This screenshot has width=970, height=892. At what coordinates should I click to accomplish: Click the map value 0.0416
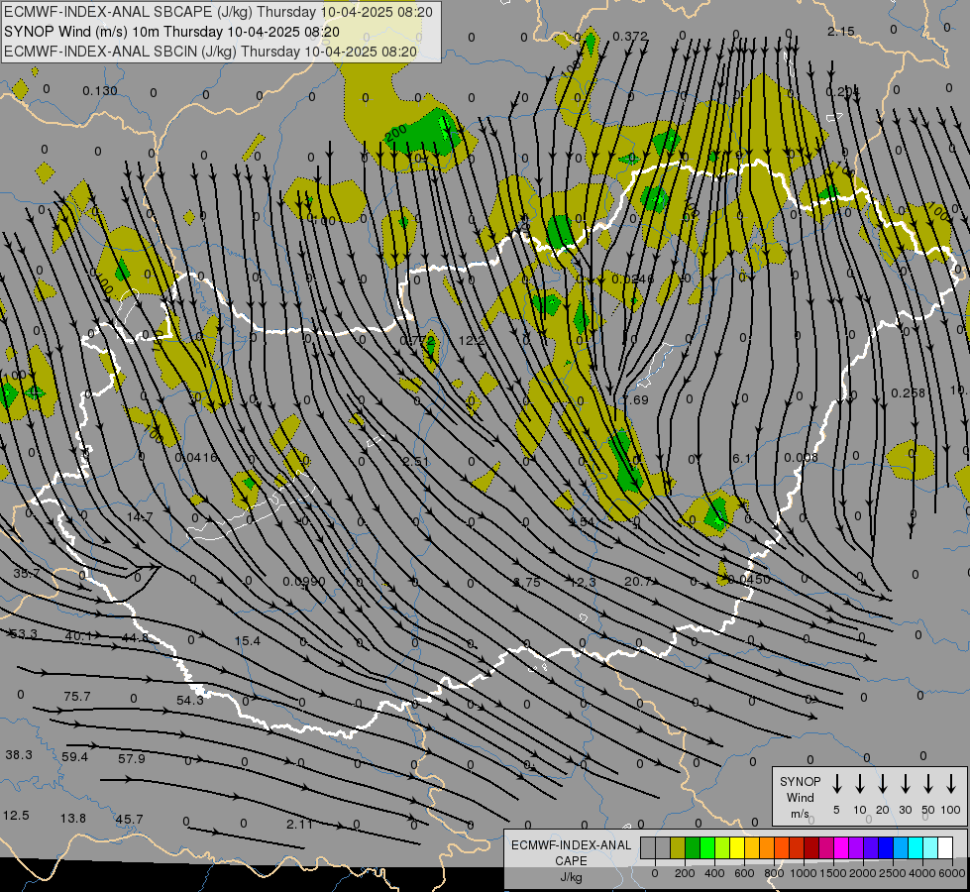click(x=196, y=458)
